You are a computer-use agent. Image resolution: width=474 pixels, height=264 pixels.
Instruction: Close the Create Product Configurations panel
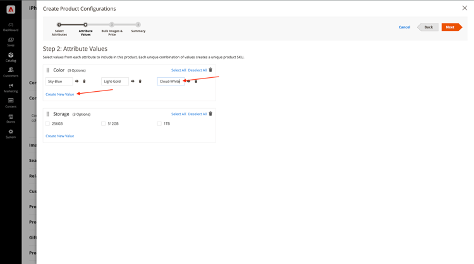coord(465,8)
